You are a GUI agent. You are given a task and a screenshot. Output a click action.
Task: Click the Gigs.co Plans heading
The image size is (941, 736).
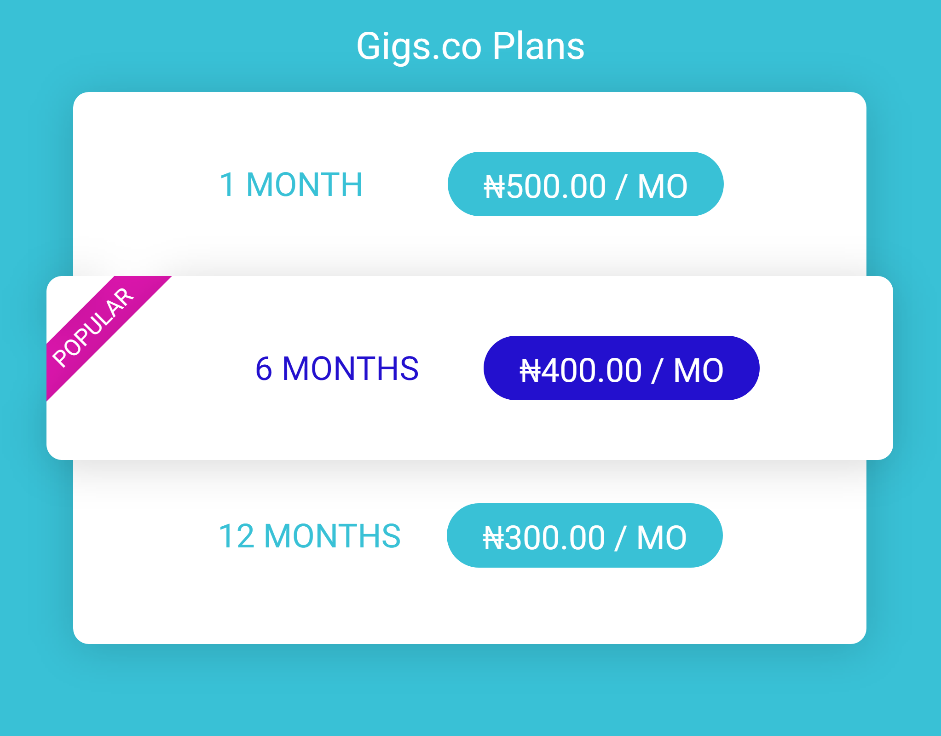click(x=470, y=47)
